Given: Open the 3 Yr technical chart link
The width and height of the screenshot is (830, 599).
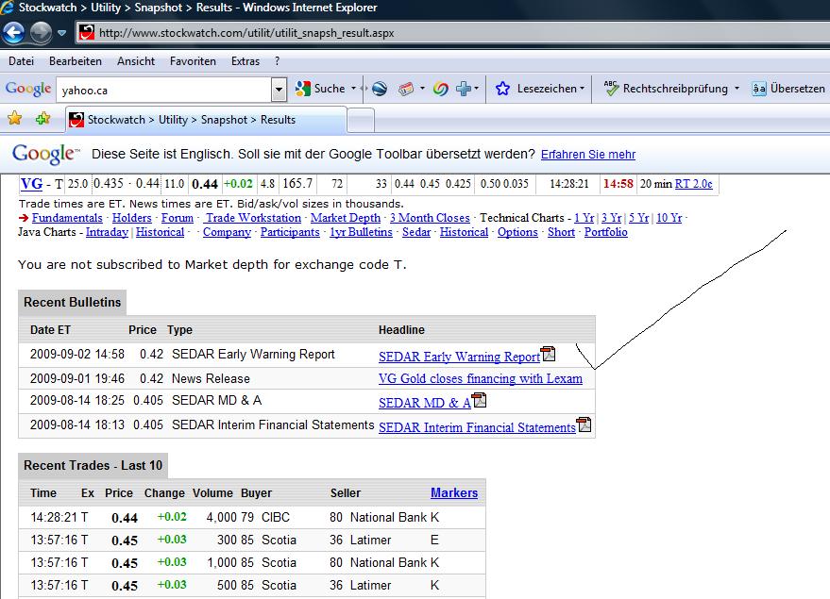Looking at the screenshot, I should pos(611,218).
